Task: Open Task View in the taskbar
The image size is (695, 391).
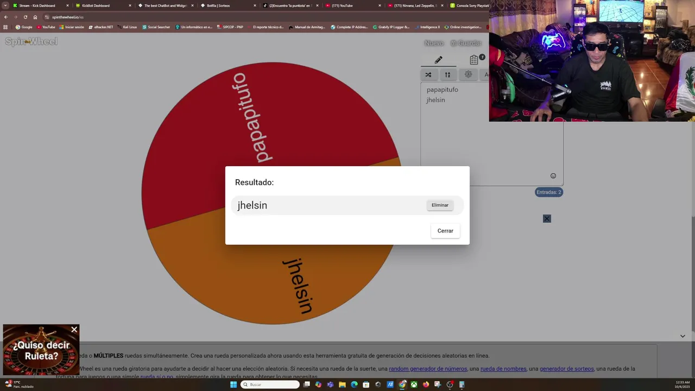Action: tap(307, 384)
